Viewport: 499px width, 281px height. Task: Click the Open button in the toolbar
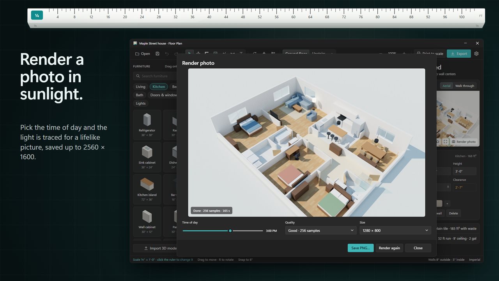(x=142, y=54)
